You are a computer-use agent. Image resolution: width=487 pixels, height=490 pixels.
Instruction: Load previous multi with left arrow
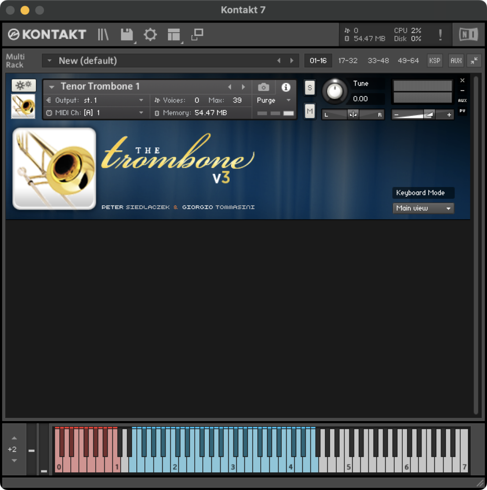pyautogui.click(x=278, y=61)
